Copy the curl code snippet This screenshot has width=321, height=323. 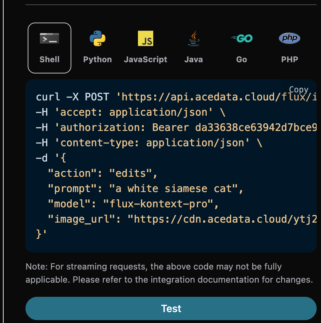click(299, 89)
